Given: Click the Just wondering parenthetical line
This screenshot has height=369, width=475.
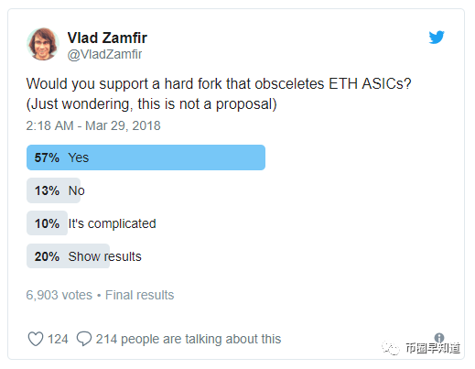Looking at the screenshot, I should click(x=152, y=104).
